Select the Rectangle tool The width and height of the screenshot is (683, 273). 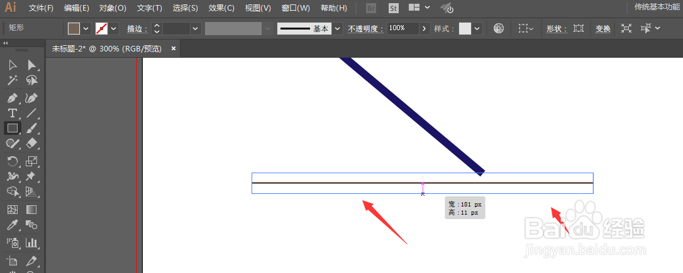point(13,128)
